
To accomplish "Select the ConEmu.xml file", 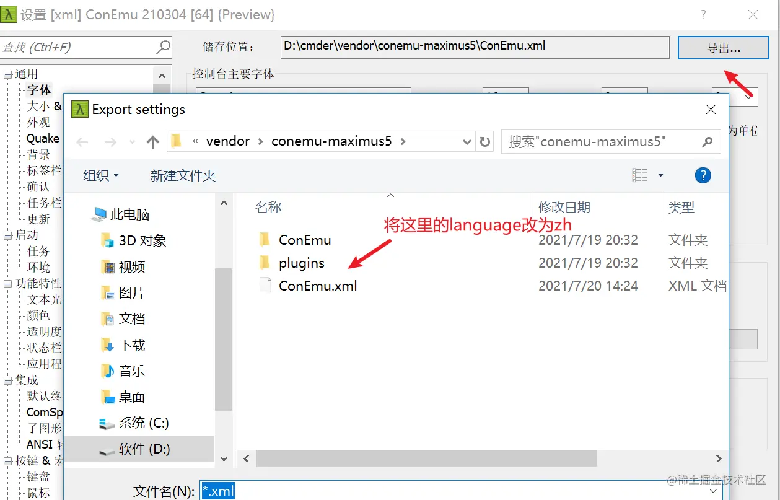I will click(x=318, y=286).
